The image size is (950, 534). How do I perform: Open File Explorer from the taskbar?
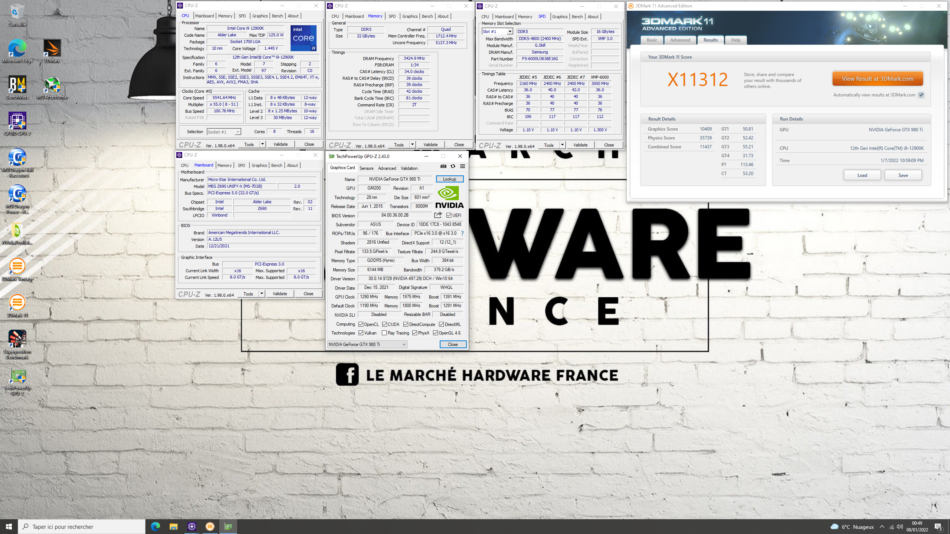tap(173, 527)
